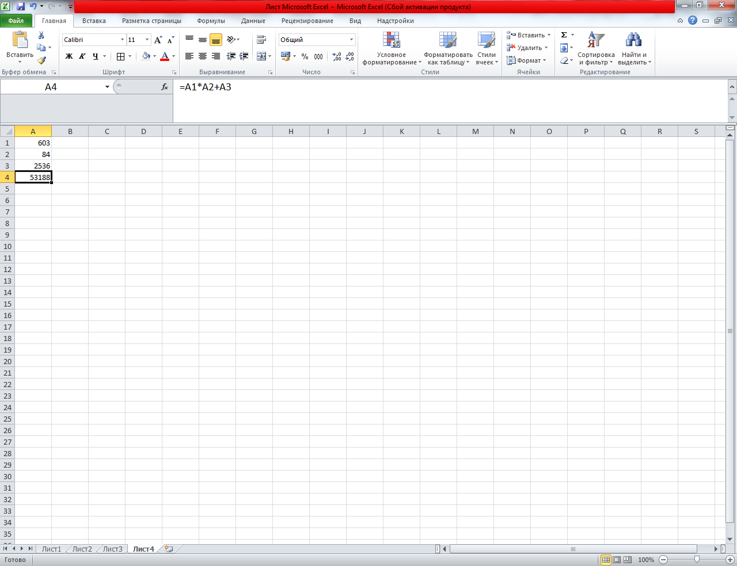Screen dimensions: 737x566
Task: Toggle bold Ж formatting
Action: 69,56
